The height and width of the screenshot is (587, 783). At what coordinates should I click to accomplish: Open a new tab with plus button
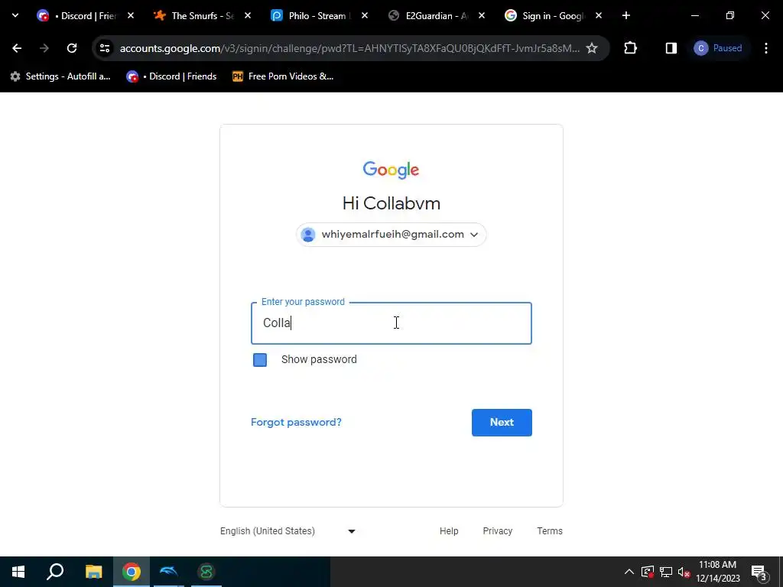pos(626,16)
